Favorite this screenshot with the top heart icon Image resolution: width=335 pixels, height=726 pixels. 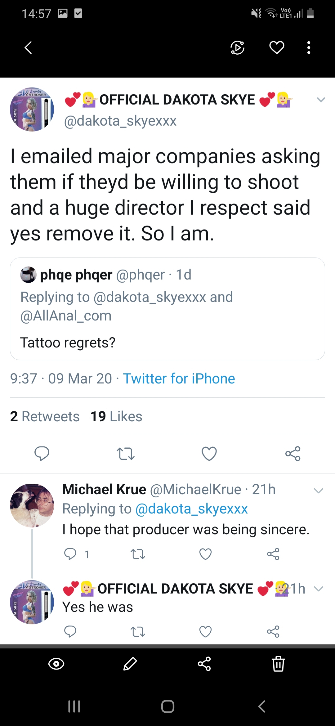tap(277, 47)
